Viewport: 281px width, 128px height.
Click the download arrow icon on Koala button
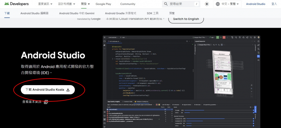click(68, 90)
